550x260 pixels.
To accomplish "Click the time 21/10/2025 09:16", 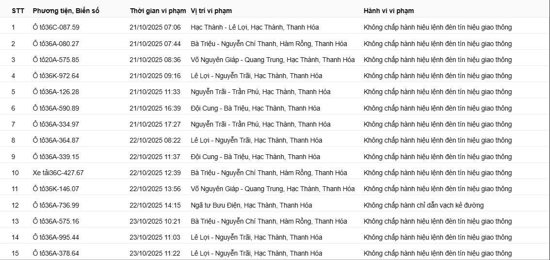I will (x=155, y=76).
